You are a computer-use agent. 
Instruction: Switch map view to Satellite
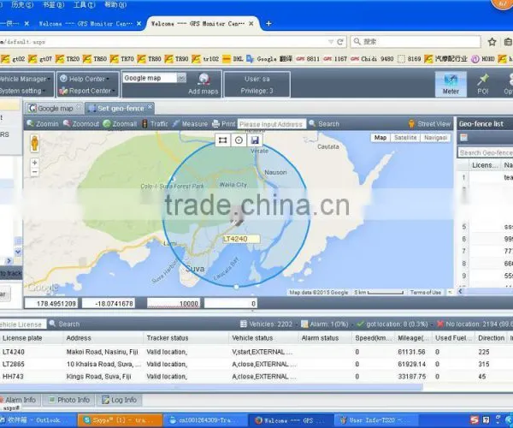405,138
